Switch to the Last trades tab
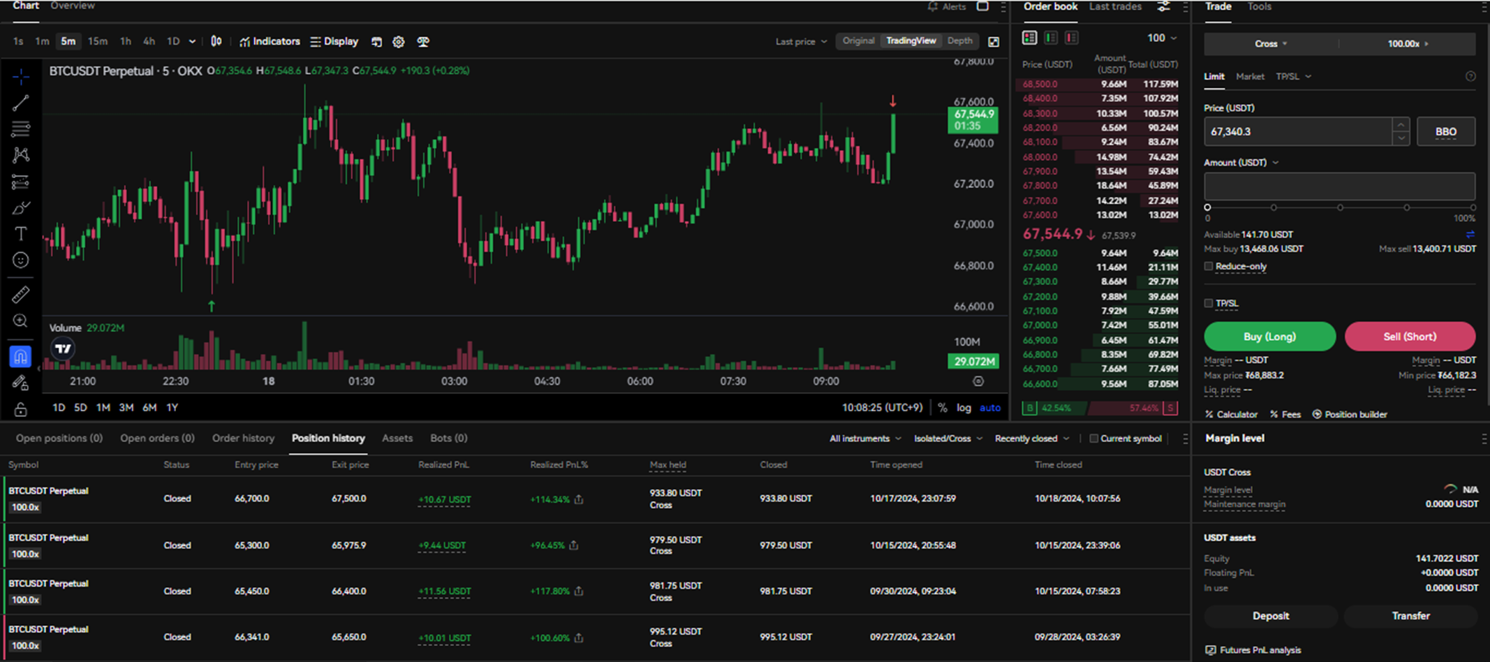 (1115, 6)
